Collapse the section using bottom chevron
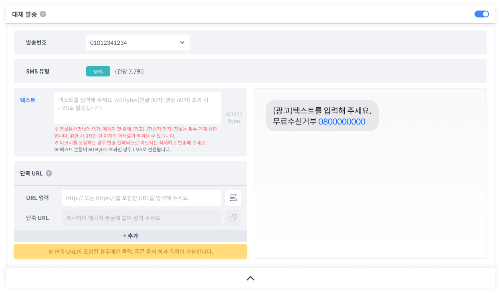Screen dimensions: 501x293 pos(250,278)
